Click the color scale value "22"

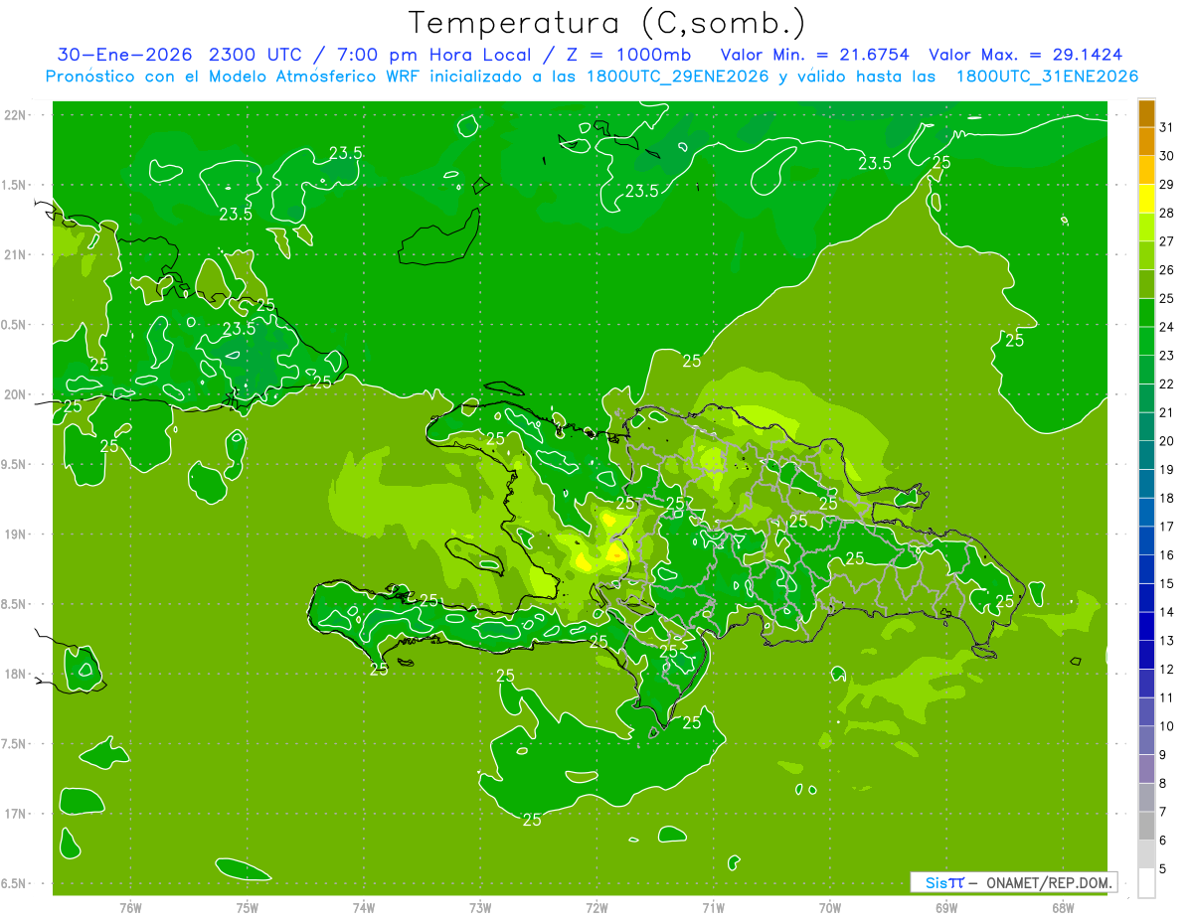click(1166, 384)
